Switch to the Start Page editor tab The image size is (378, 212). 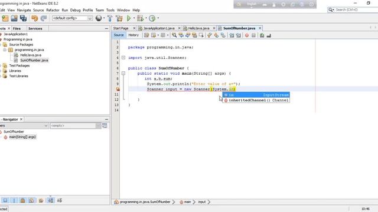(x=121, y=28)
